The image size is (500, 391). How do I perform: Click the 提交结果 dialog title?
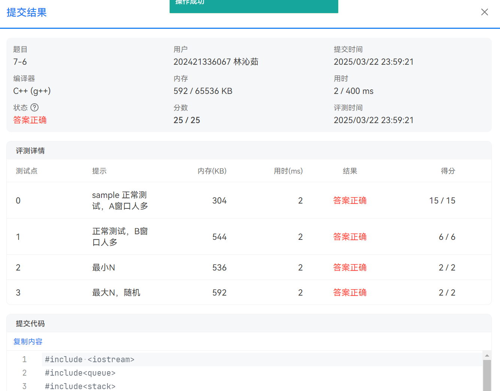tap(27, 12)
